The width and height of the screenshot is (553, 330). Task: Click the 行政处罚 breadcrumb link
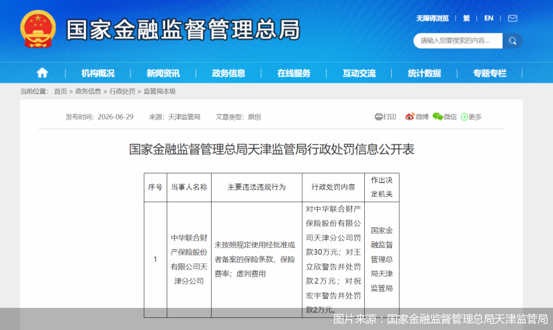point(122,91)
